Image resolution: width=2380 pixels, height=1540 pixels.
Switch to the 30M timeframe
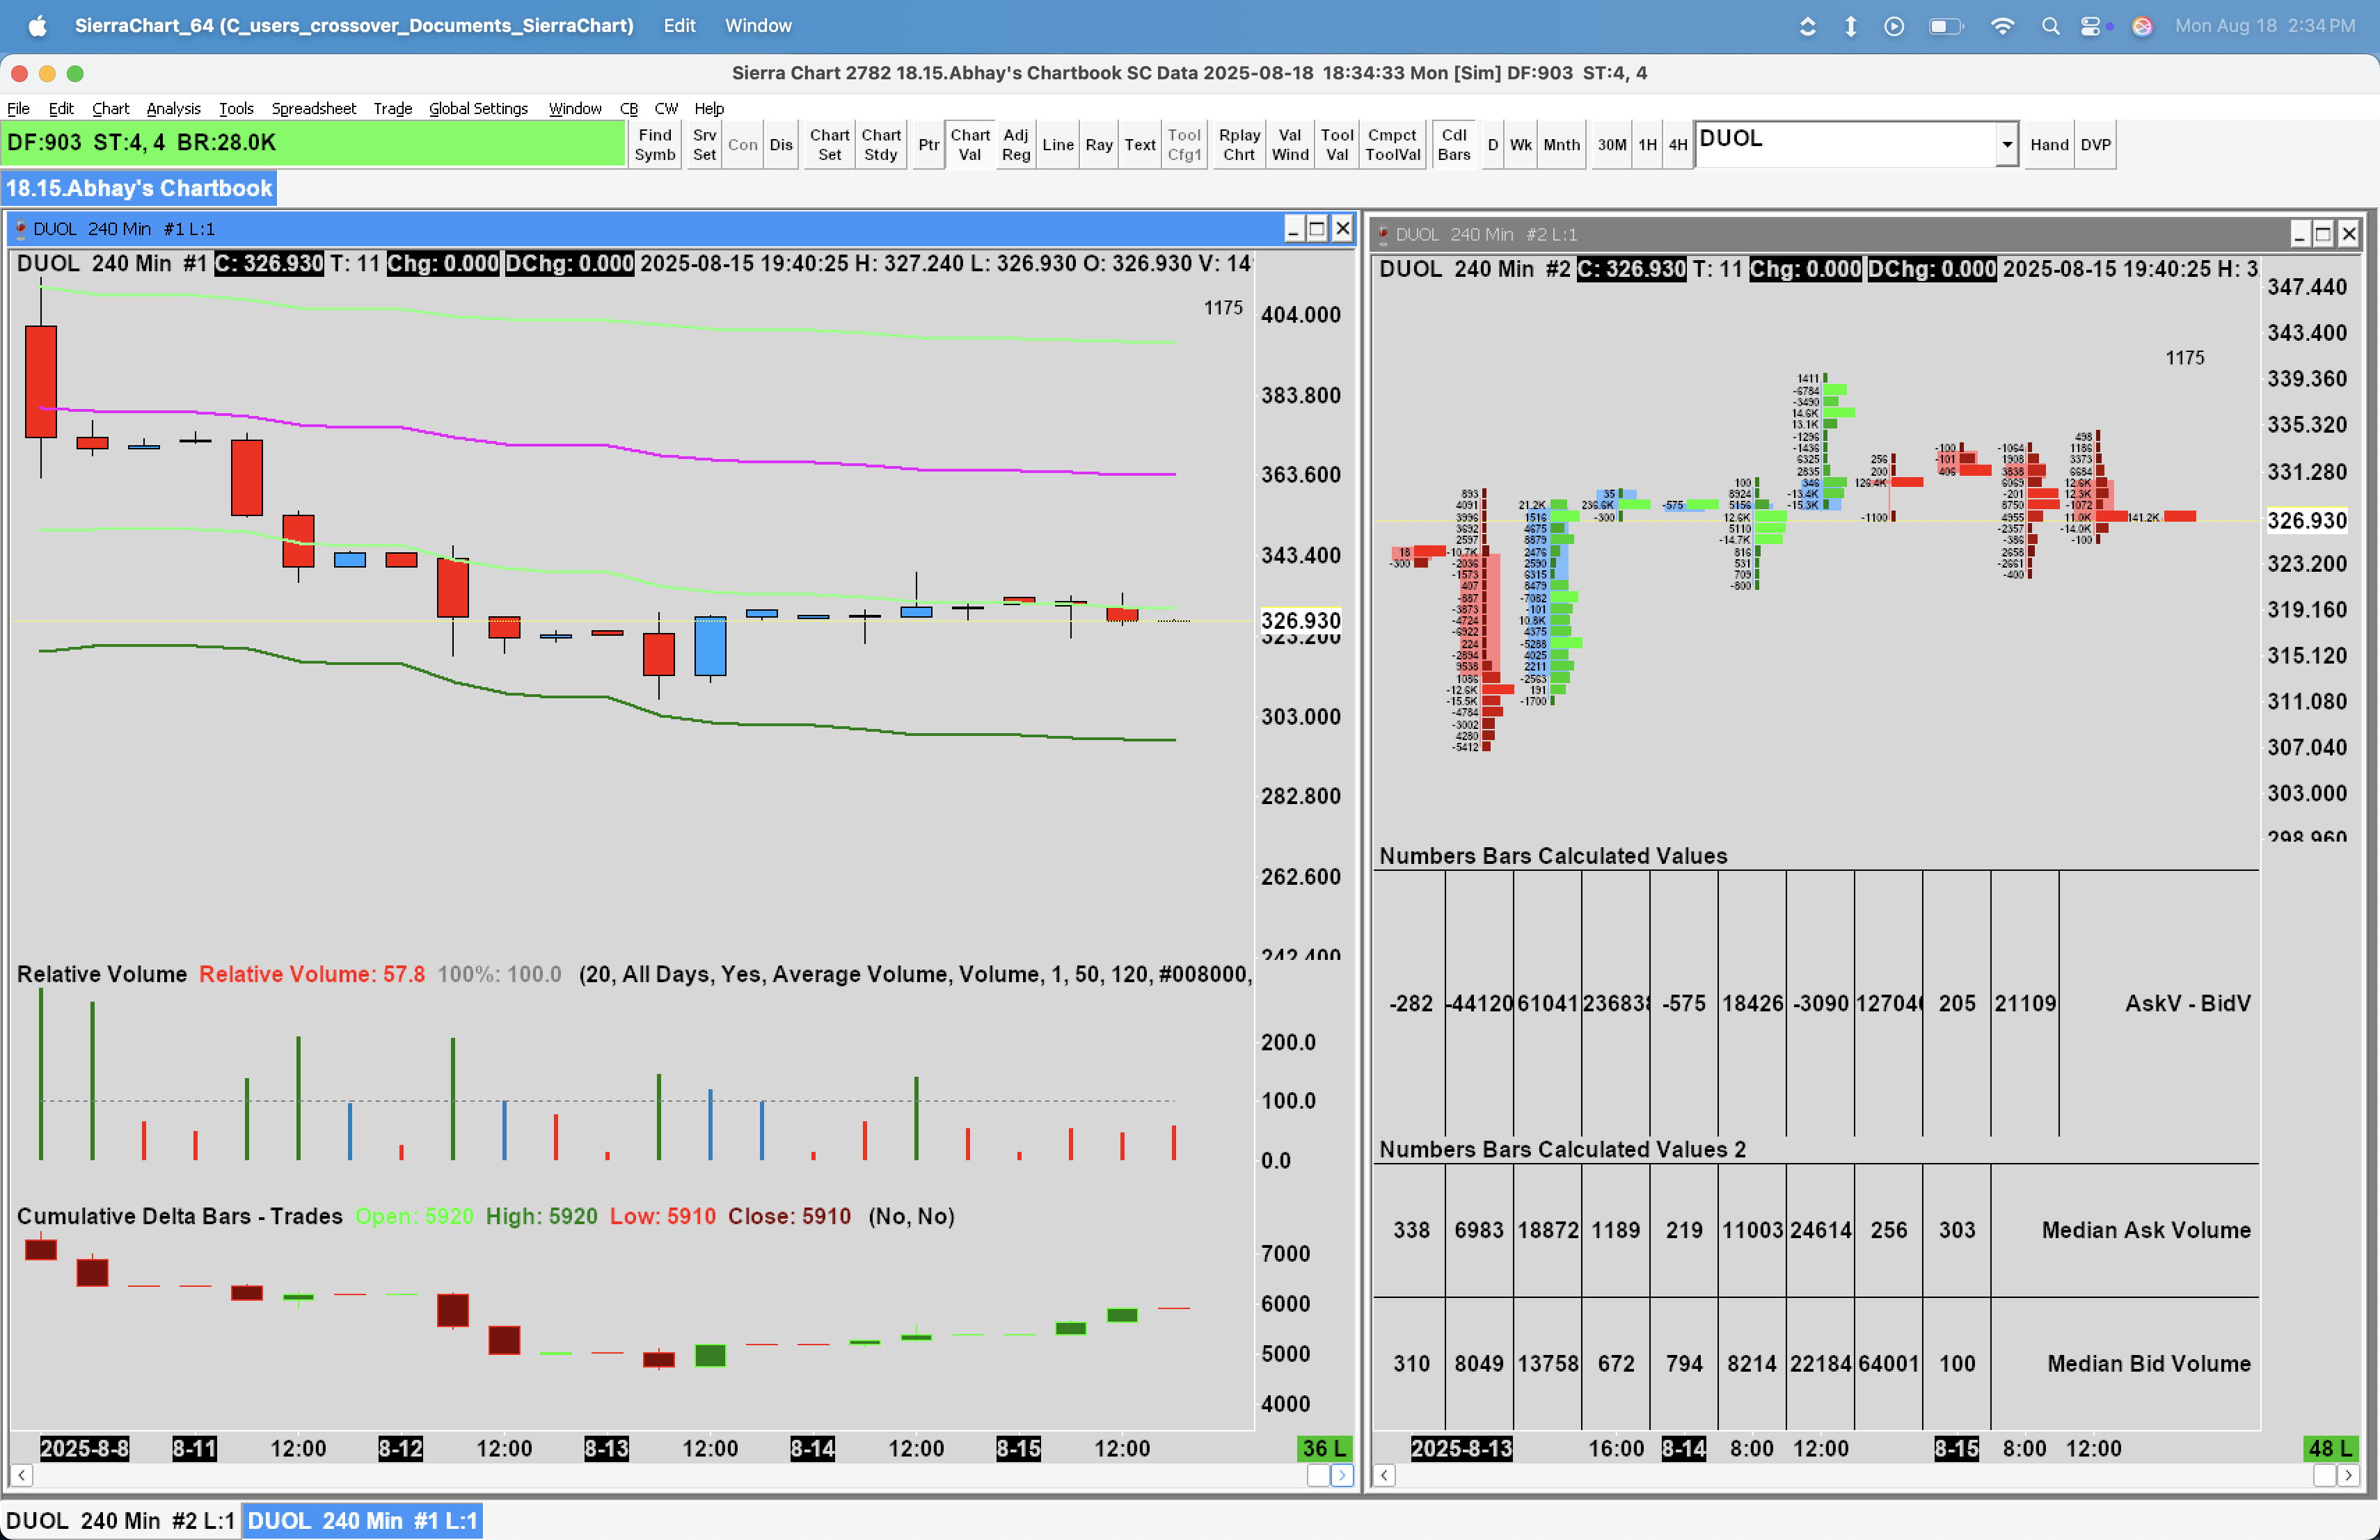1611,145
